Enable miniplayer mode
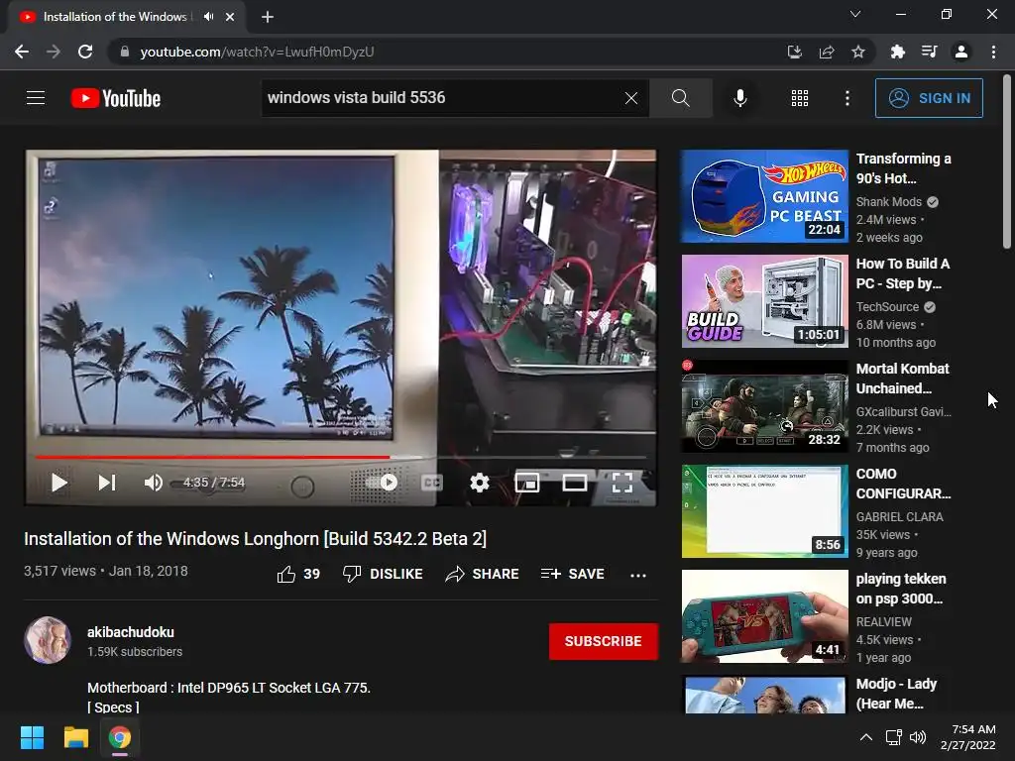The image size is (1015, 761). (527, 483)
